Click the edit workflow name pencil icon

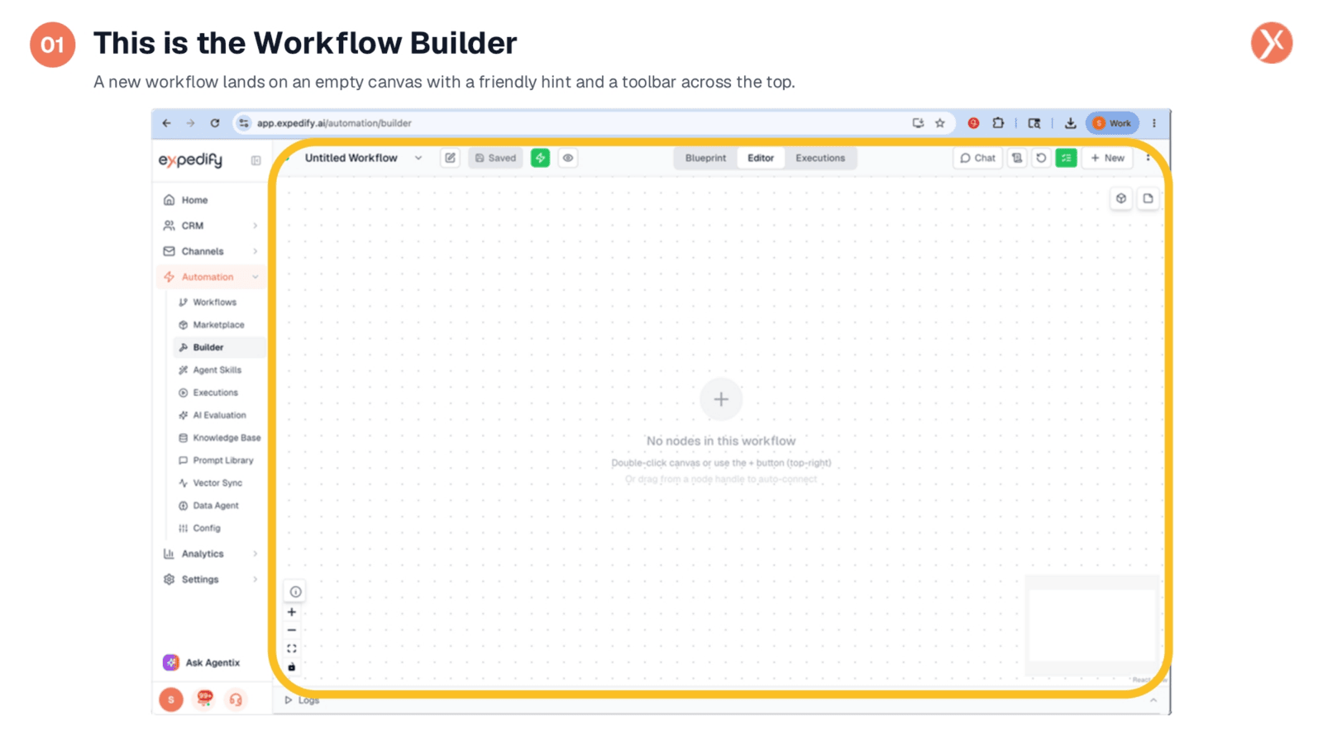click(450, 158)
